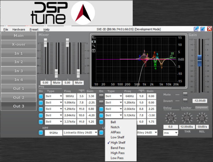Open the Out 2 channel page
Screen dimensions: 213x162
pyautogui.click(x=18, y=98)
